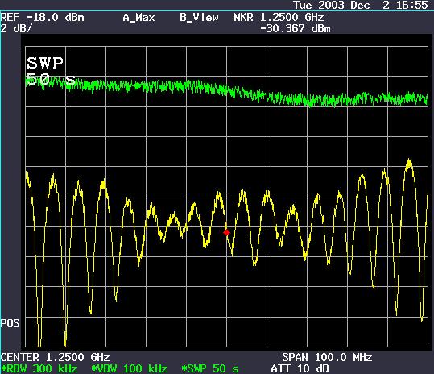This screenshot has height=374, width=434.
Task: Click the ATT 10 dB setting
Action: point(300,368)
